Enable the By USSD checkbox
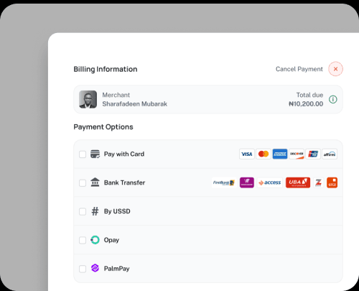 point(83,211)
